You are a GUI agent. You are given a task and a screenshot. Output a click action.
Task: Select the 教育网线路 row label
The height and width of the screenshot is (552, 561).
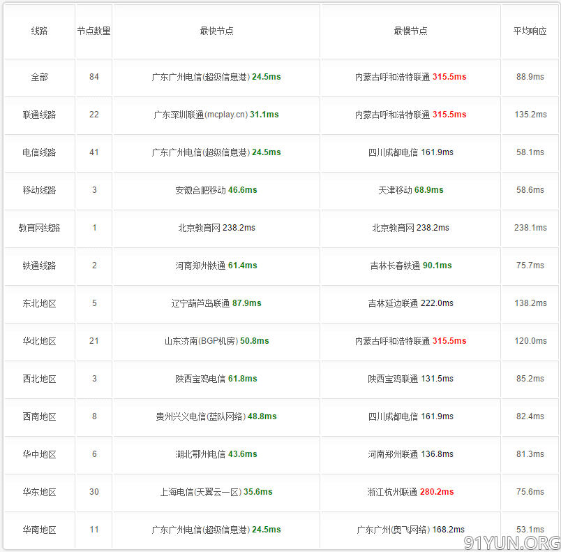tap(39, 228)
